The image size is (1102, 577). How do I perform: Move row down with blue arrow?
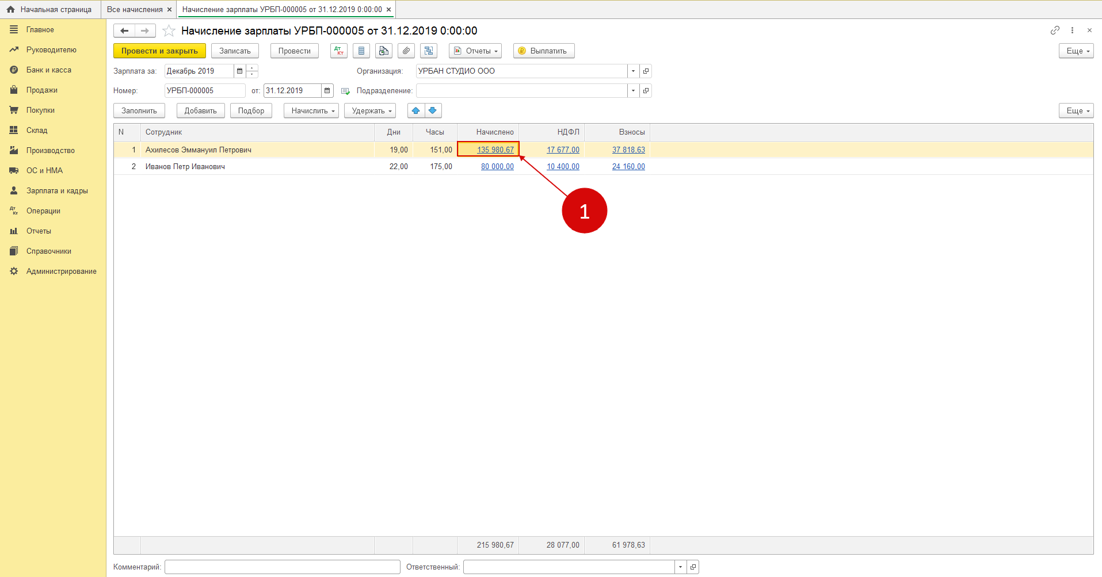pos(433,110)
